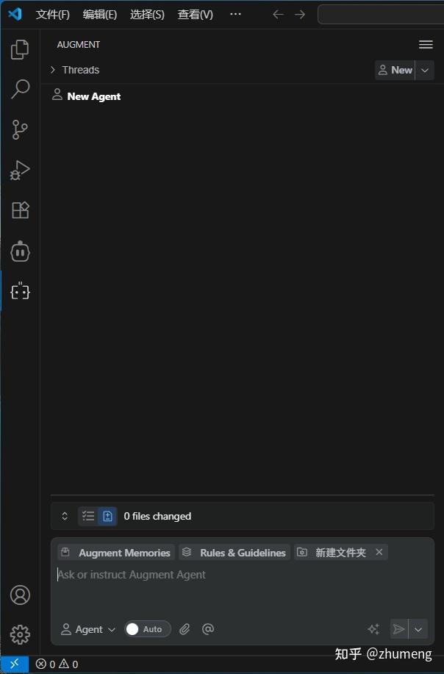Click the enhance prompt sparkle icon
This screenshot has height=674, width=444.
pos(373,629)
